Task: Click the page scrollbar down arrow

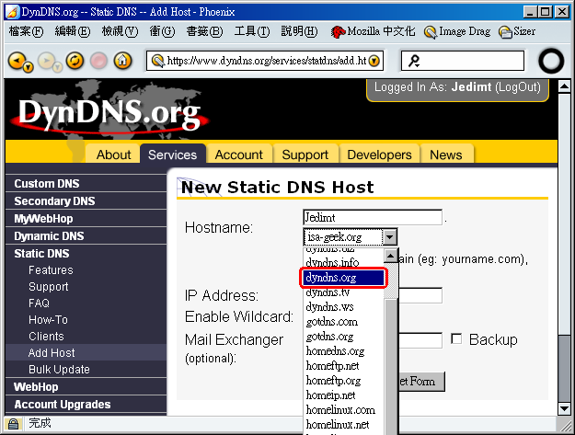Action: [x=564, y=408]
